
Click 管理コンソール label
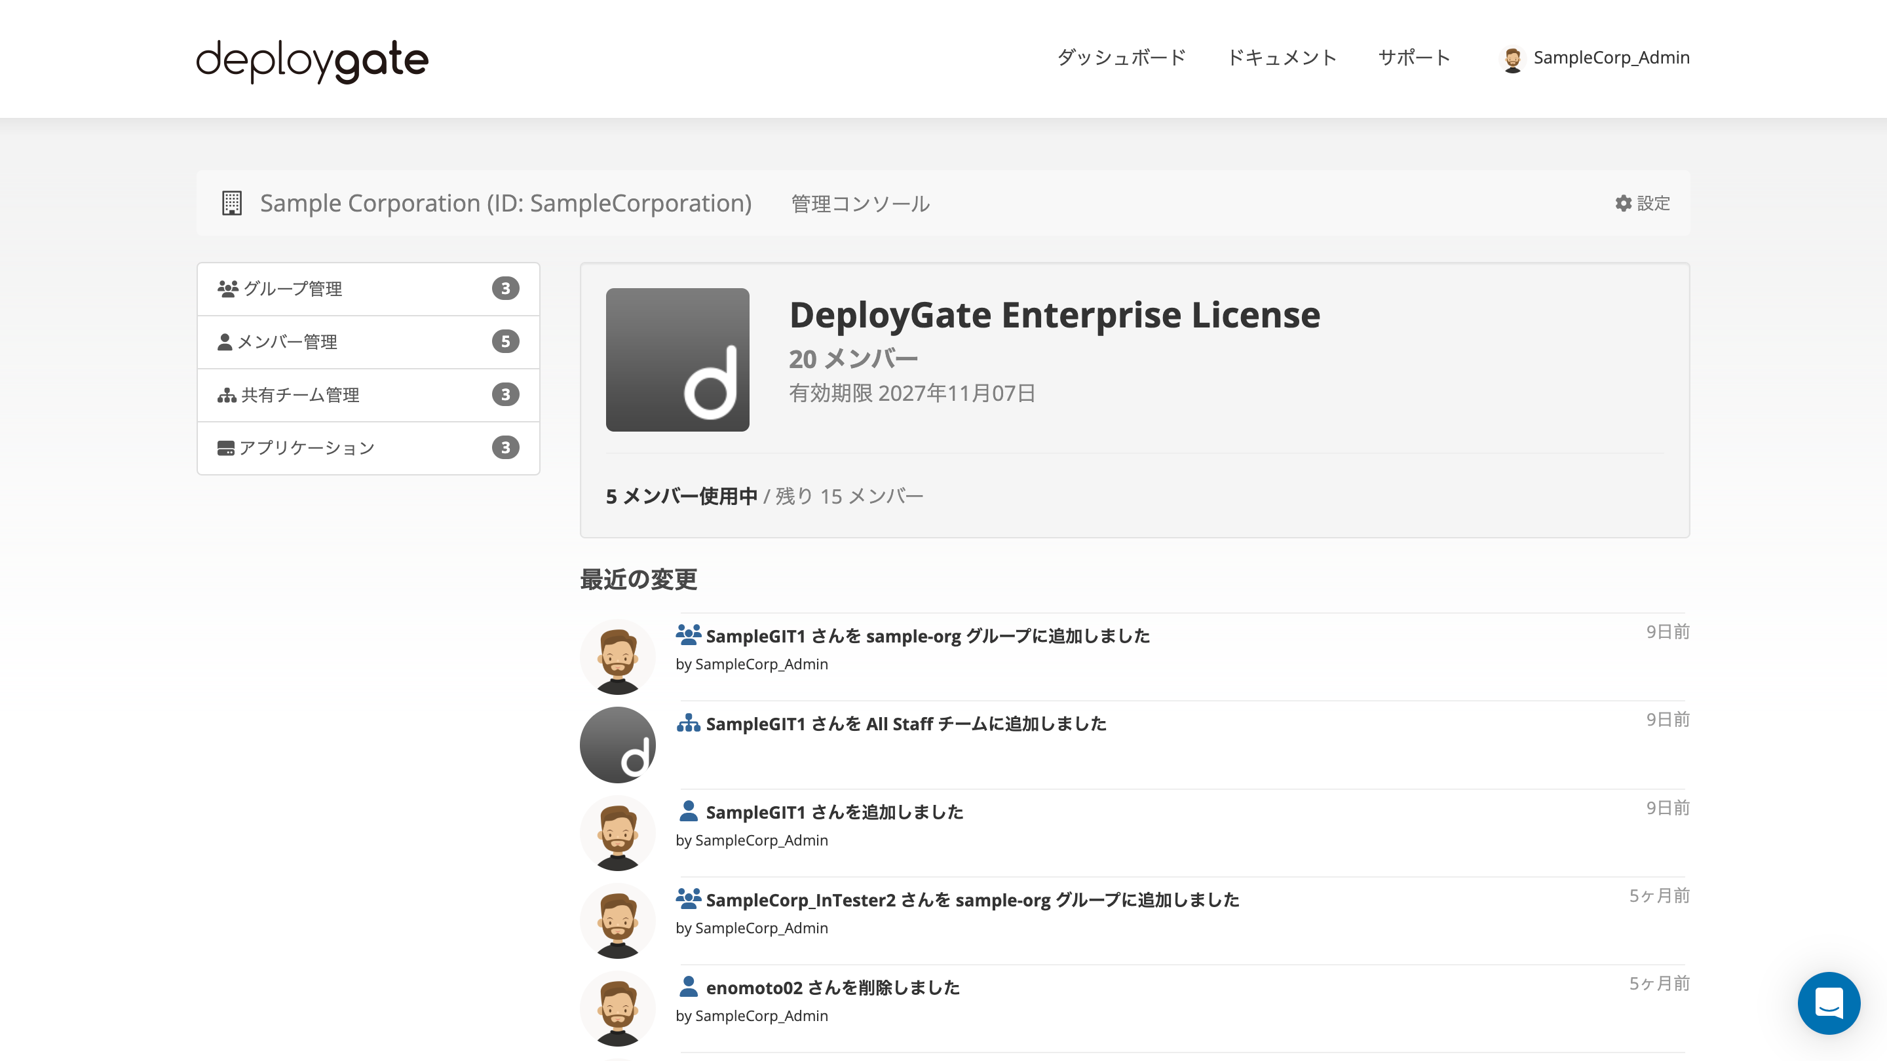860,204
